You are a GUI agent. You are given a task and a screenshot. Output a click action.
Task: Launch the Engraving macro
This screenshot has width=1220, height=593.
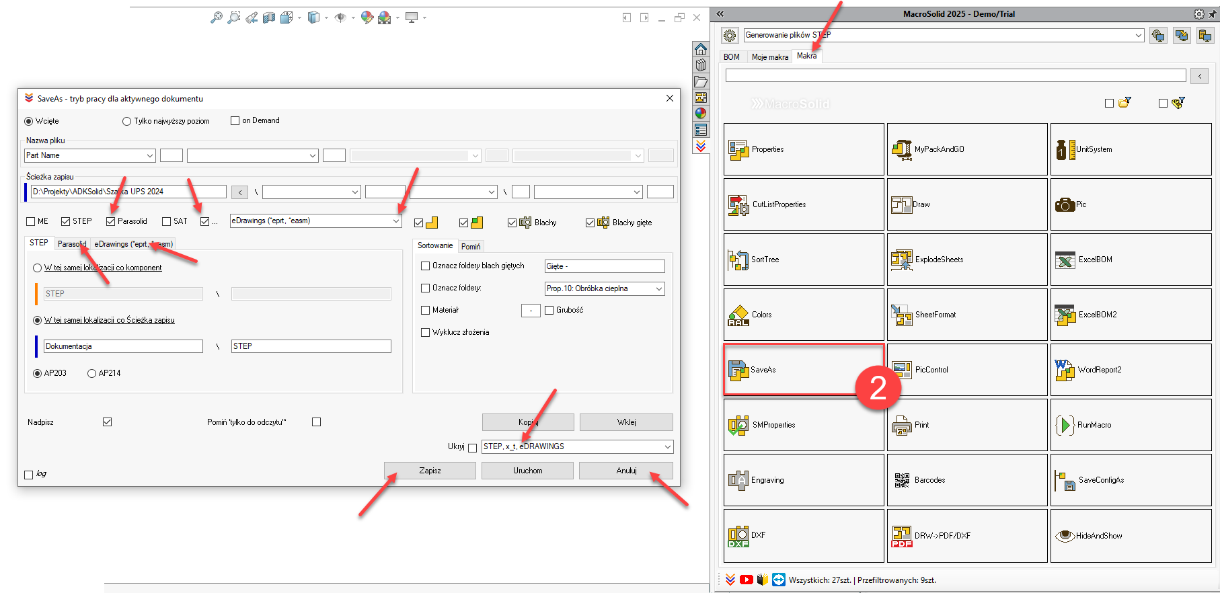tap(804, 480)
